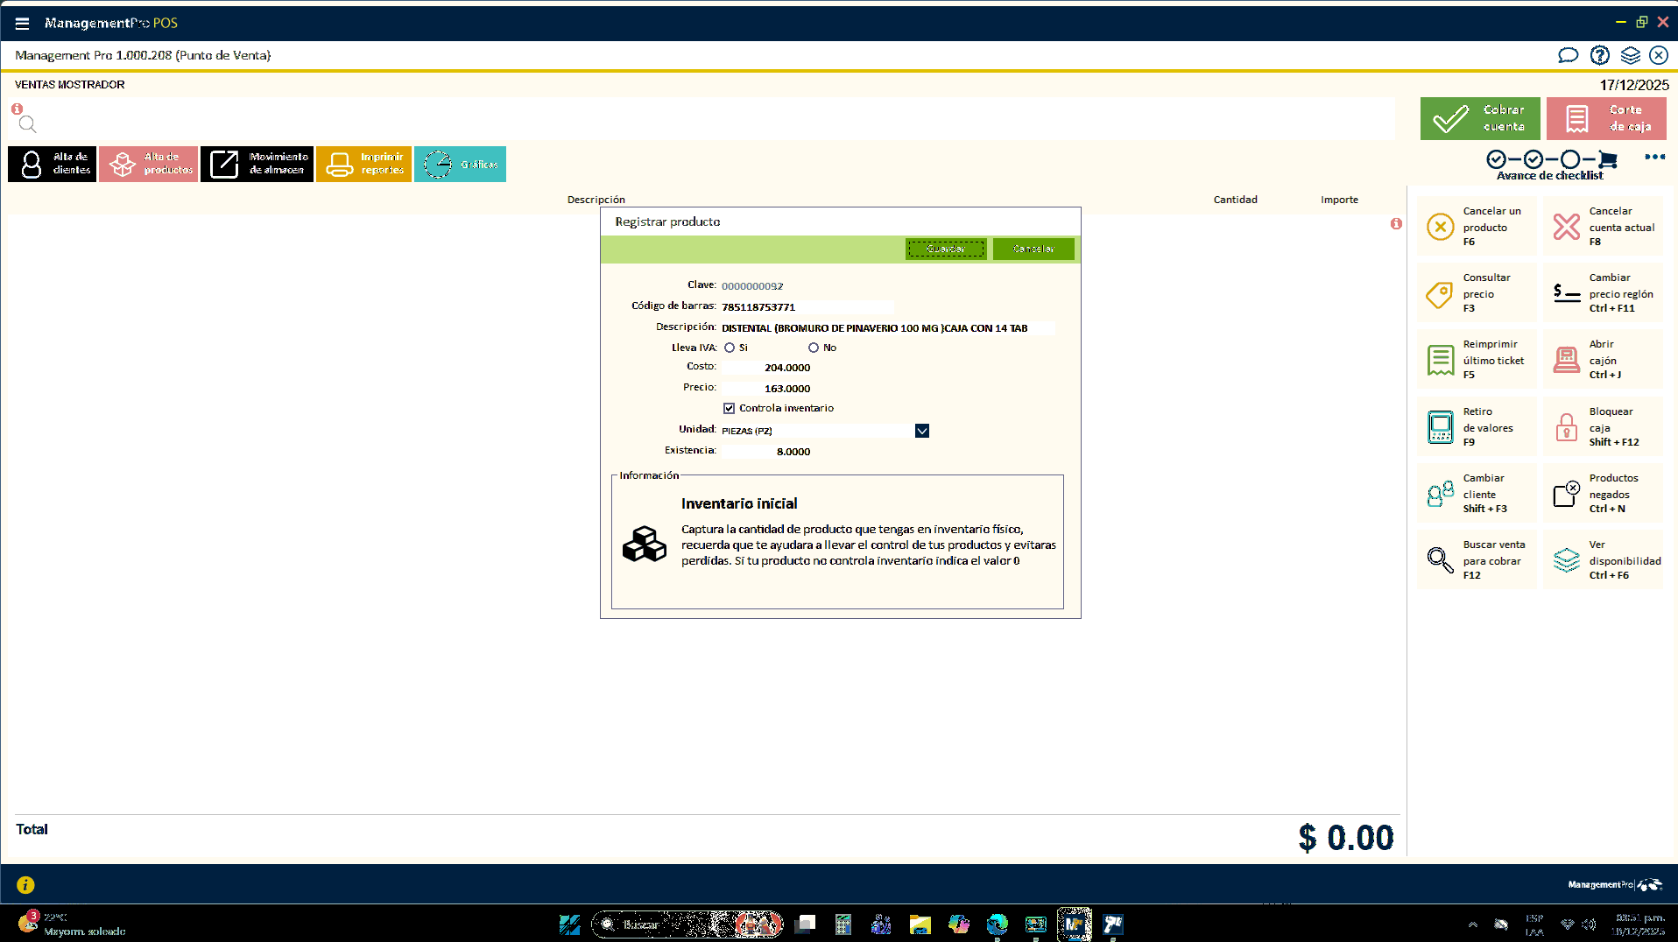The width and height of the screenshot is (1678, 942).
Task: Click the Avance de checklist progress indicator
Action: coord(1550,164)
